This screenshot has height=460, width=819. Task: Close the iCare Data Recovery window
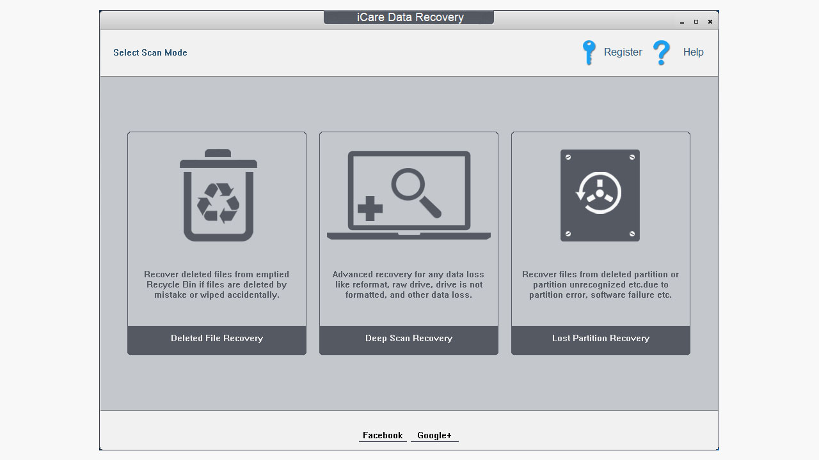[x=710, y=22]
